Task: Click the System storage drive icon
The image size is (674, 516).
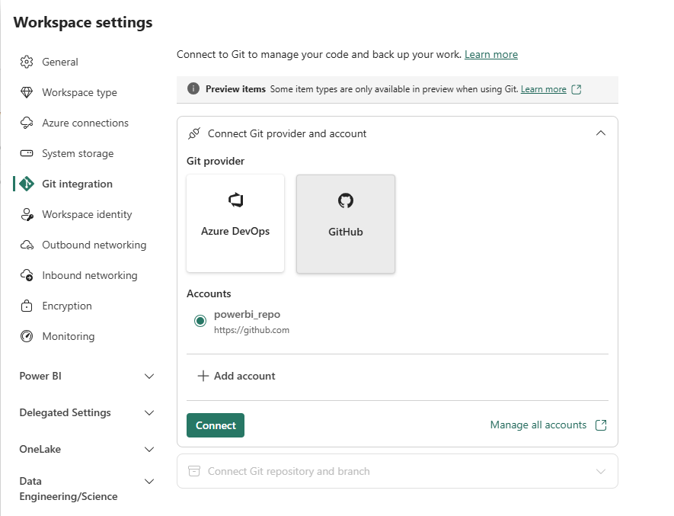Action: pos(27,153)
